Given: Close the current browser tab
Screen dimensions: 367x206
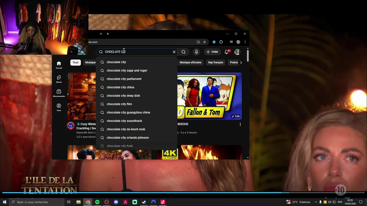Looking at the screenshot, I should [101, 34].
